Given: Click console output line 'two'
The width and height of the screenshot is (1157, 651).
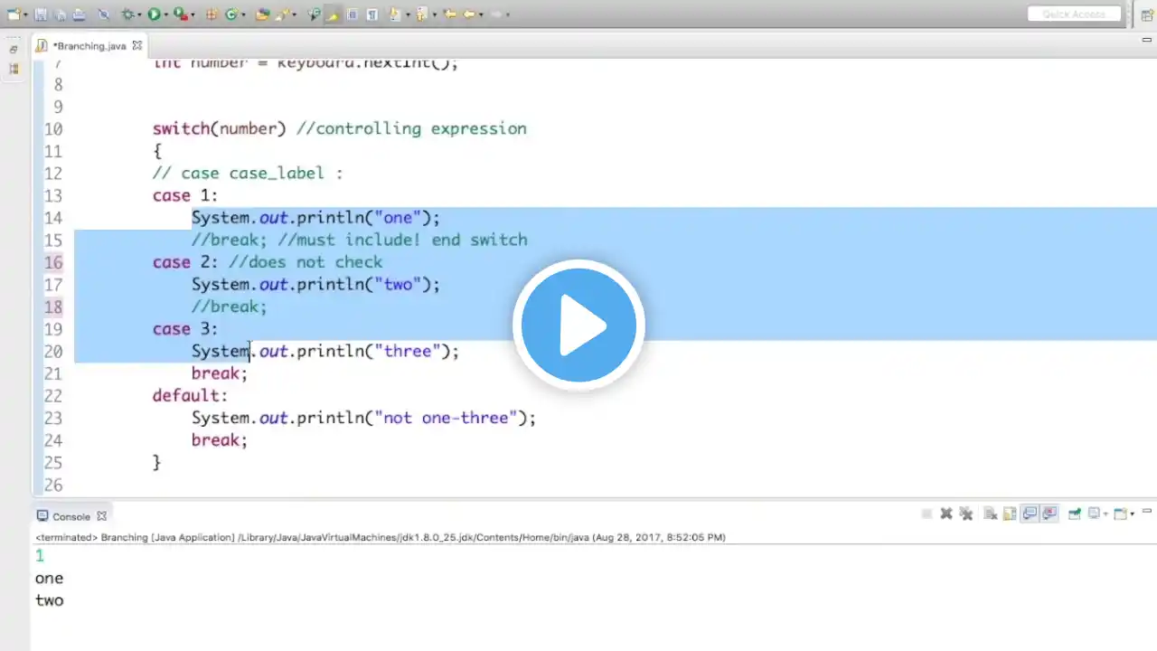Looking at the screenshot, I should [x=50, y=599].
